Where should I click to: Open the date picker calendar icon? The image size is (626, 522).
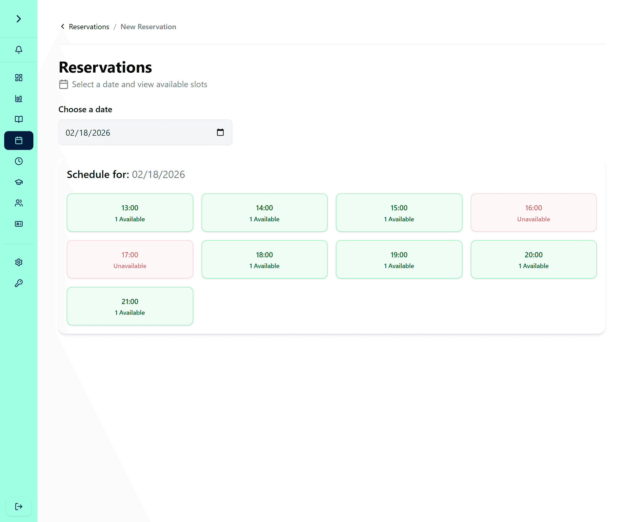point(220,132)
